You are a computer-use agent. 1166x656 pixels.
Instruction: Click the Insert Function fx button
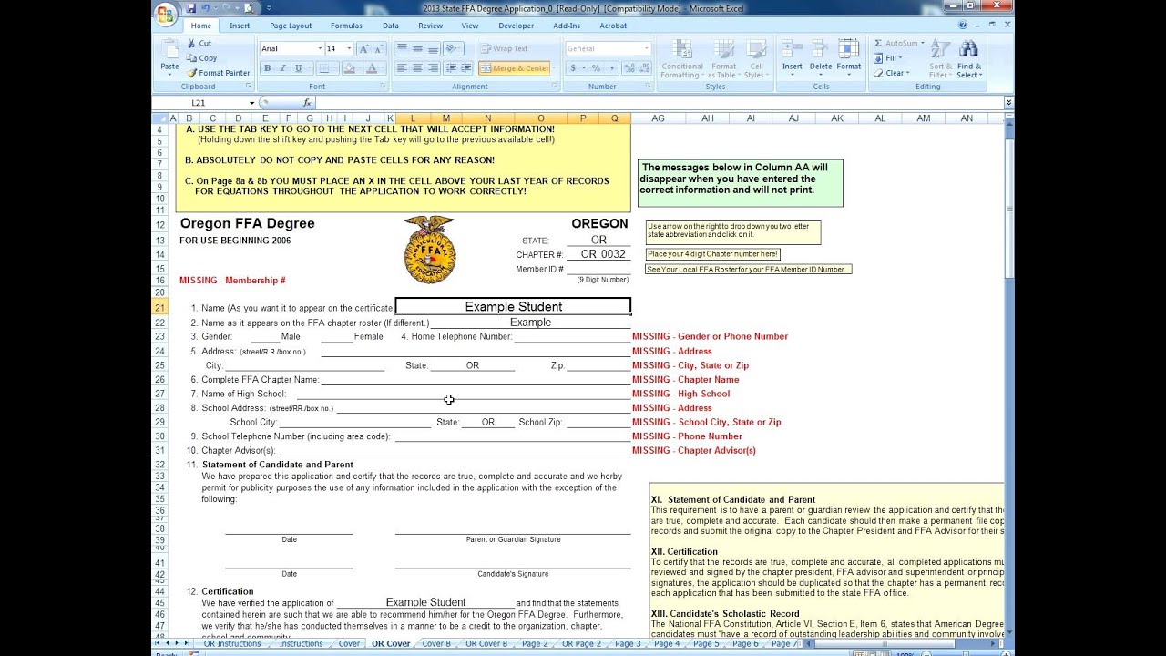tap(307, 103)
